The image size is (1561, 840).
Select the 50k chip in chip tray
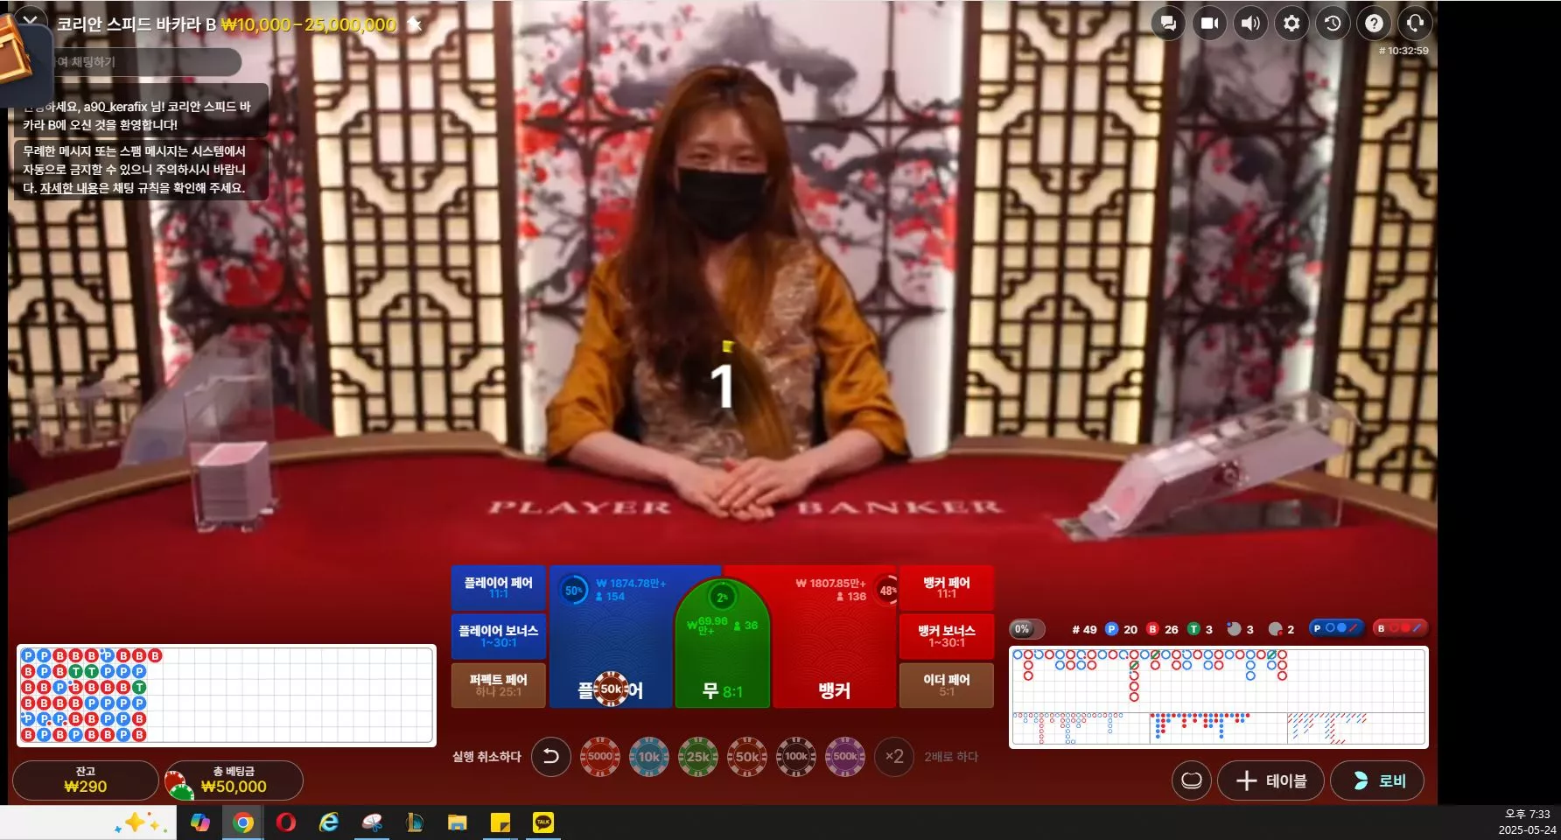click(747, 757)
